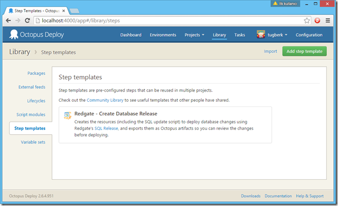Open Redgate - Create Database Release template

coord(116,113)
